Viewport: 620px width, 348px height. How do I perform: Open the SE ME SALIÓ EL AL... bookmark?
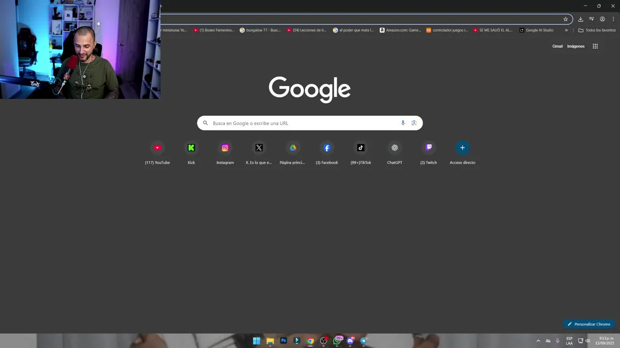[x=493, y=30]
